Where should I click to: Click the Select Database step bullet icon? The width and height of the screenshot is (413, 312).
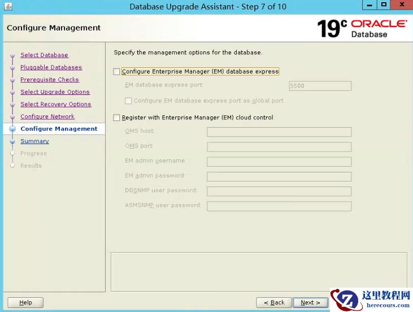point(12,55)
